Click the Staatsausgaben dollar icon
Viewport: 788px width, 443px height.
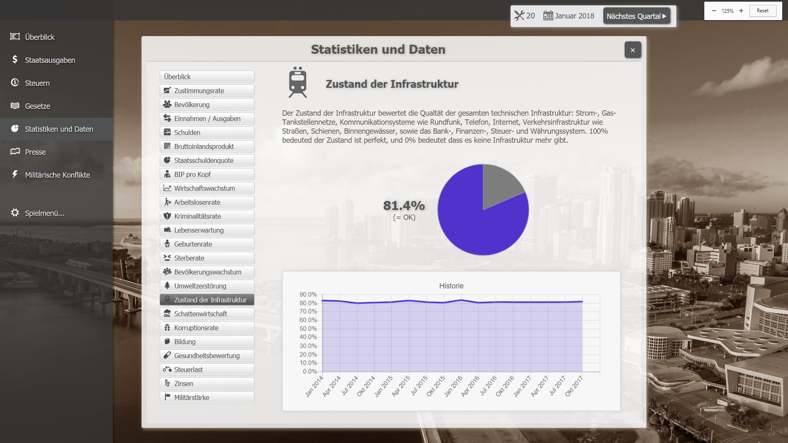(15, 60)
